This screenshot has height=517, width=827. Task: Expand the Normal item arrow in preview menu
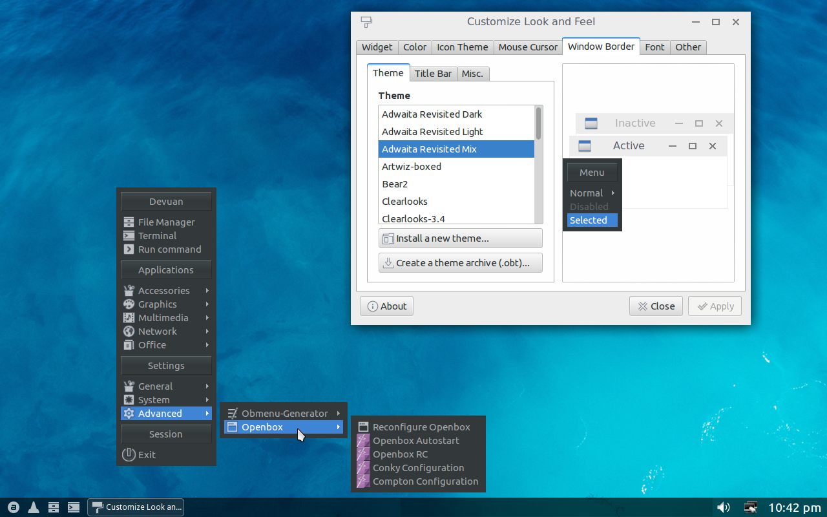(613, 193)
